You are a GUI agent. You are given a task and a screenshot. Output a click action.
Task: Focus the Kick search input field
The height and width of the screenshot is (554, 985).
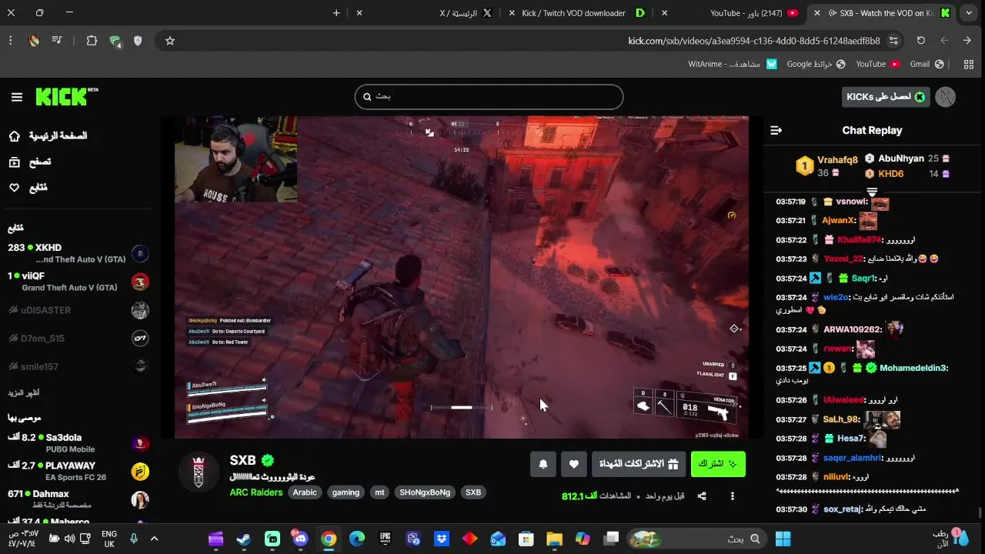[x=489, y=97]
